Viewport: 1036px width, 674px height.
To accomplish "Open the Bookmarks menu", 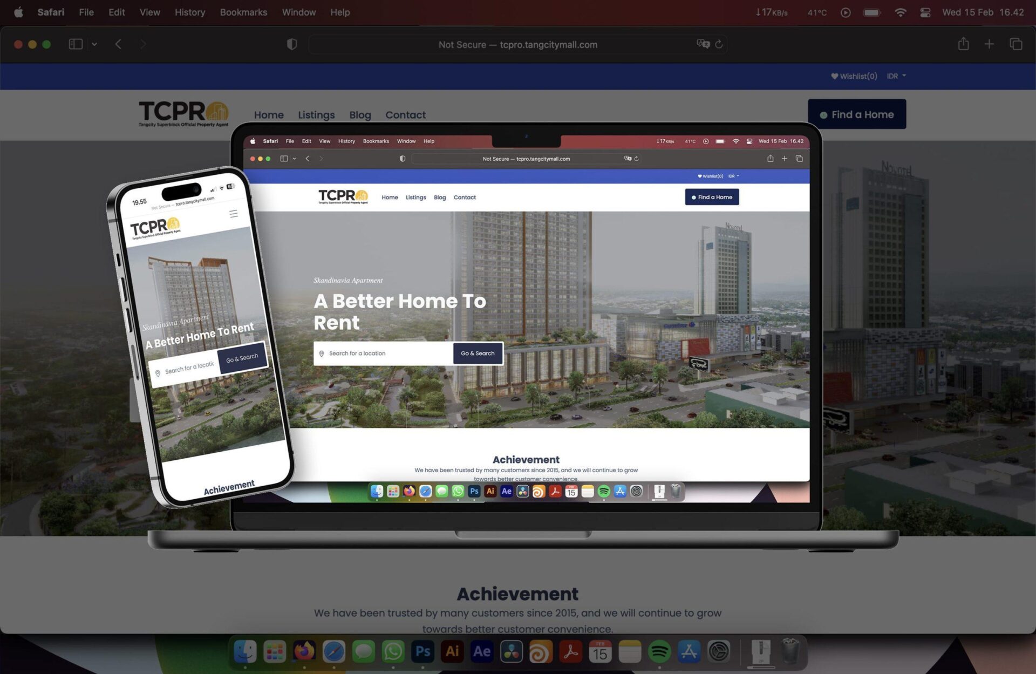I will click(243, 12).
